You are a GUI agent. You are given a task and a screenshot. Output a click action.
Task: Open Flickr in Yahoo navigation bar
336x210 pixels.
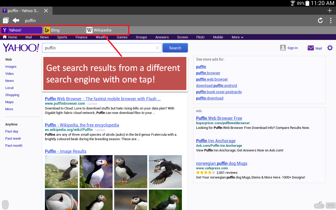point(201,37)
